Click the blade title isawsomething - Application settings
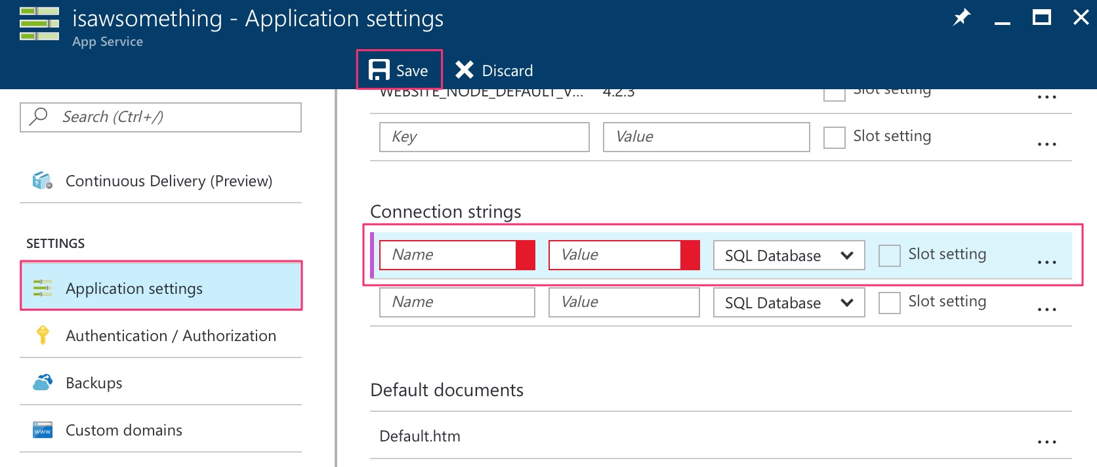 coord(258,18)
